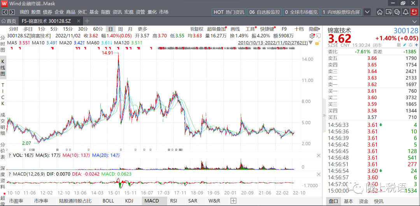This screenshot has height=206, width=420.
Task: Select the 日 daily period
Action: pyautogui.click(x=110, y=29)
